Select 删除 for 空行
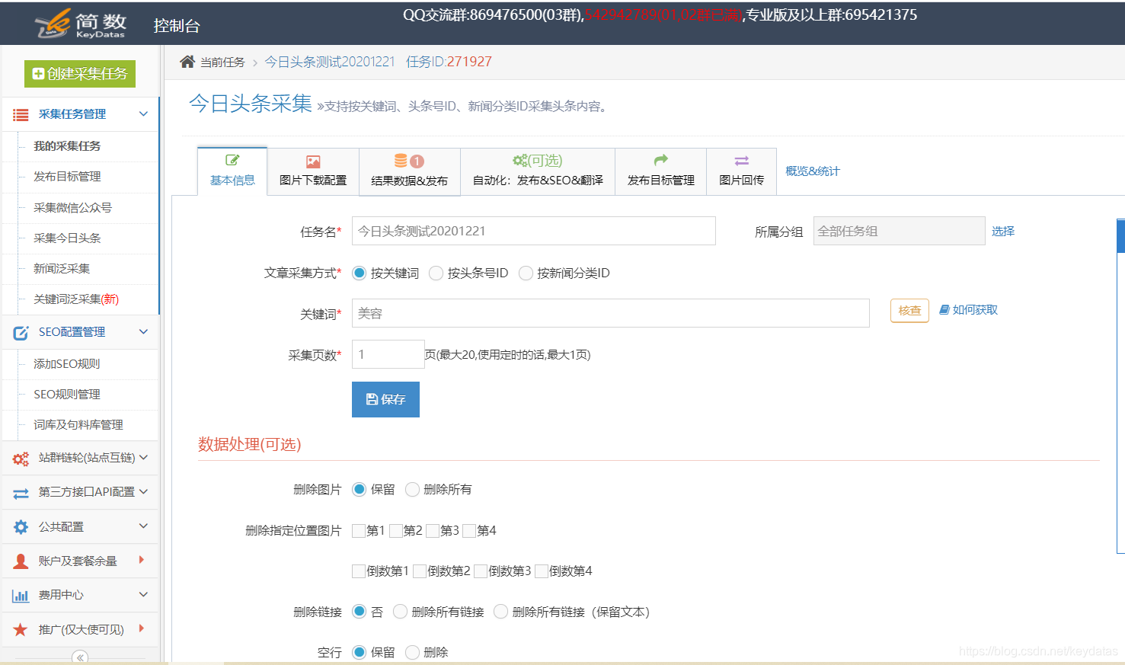Screen dimensions: 1125x665 coord(412,652)
